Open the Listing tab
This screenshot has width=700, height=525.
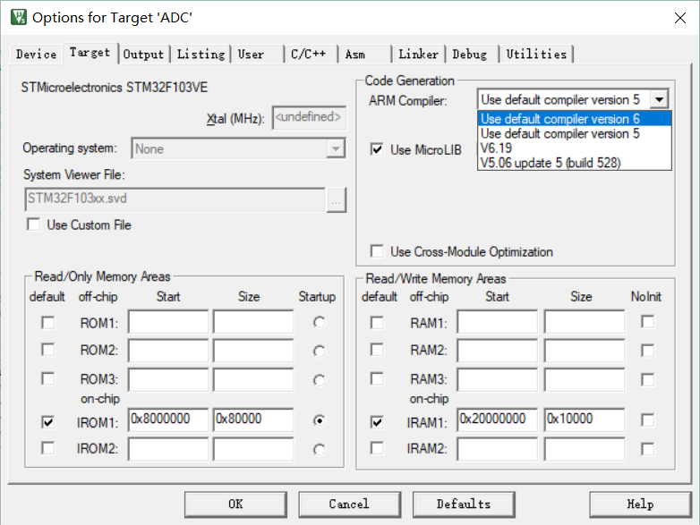coord(201,55)
